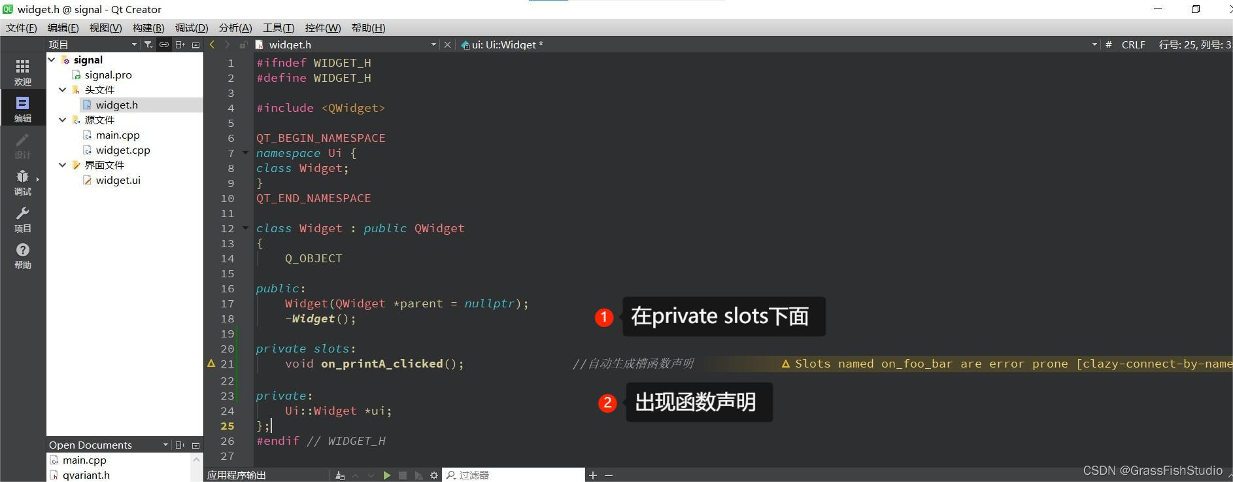Image resolution: width=1233 pixels, height=482 pixels.
Task: Open the Design (设计) mode
Action: [x=23, y=145]
